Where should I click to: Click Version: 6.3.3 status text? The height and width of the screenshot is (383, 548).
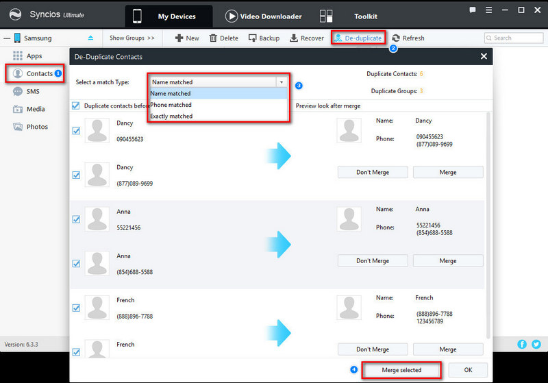coord(21,344)
